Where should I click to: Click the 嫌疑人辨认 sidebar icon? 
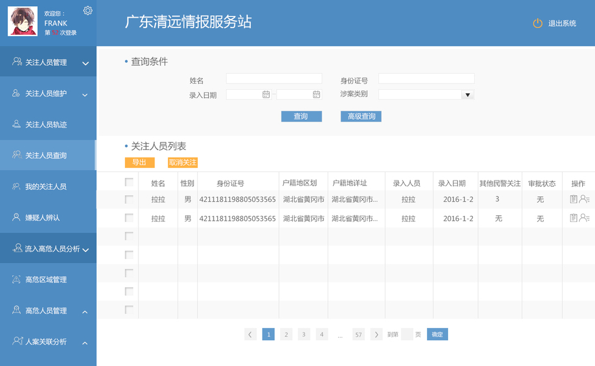pyautogui.click(x=16, y=217)
